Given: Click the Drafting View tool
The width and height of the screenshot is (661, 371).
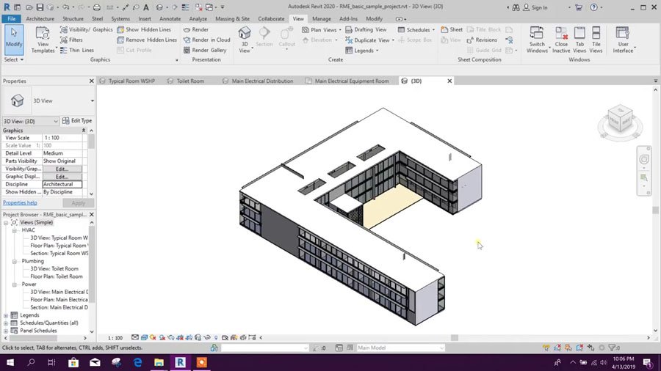Looking at the screenshot, I should 366,29.
